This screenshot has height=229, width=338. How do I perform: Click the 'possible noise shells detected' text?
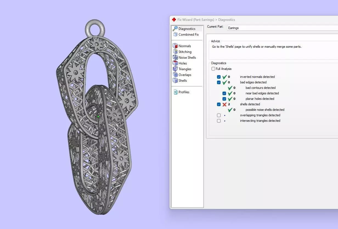coord(265,110)
